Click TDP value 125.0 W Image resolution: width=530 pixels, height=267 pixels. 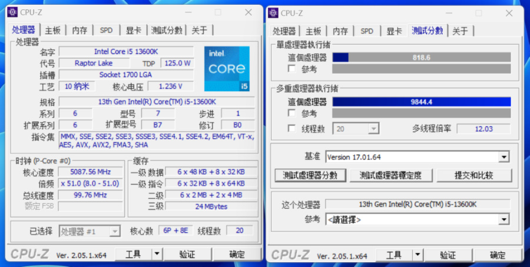coord(177,63)
